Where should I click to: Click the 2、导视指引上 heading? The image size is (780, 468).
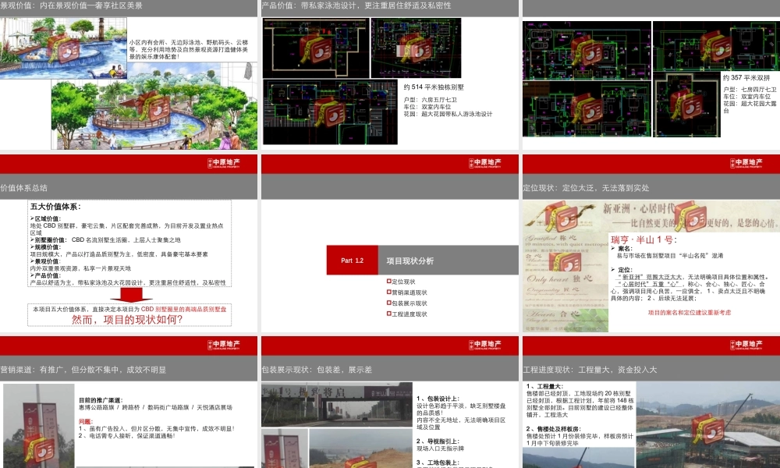438,441
